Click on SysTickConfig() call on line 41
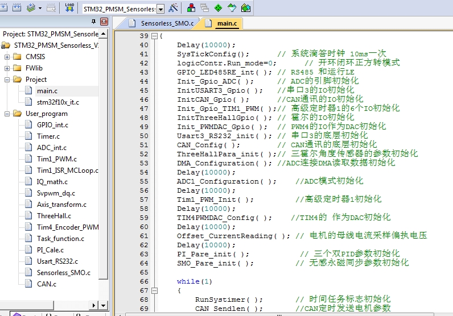Viewport: 453px width, 316px height. [213, 54]
